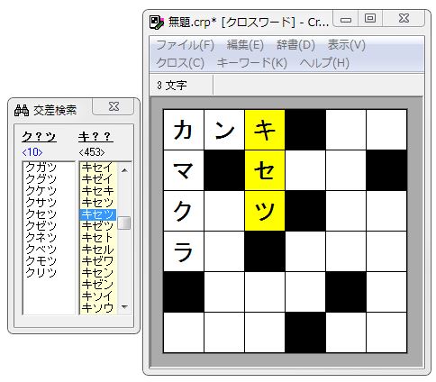Open the 編集(E) menu

(245, 45)
